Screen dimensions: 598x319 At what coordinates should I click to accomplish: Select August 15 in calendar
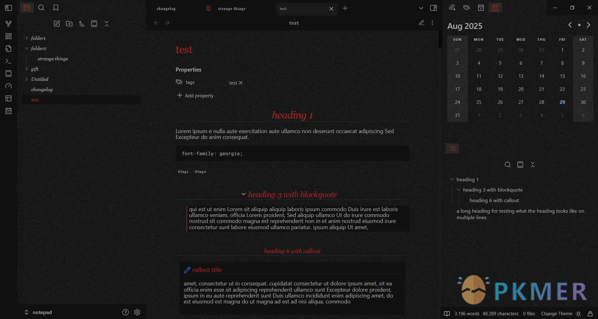tap(562, 76)
